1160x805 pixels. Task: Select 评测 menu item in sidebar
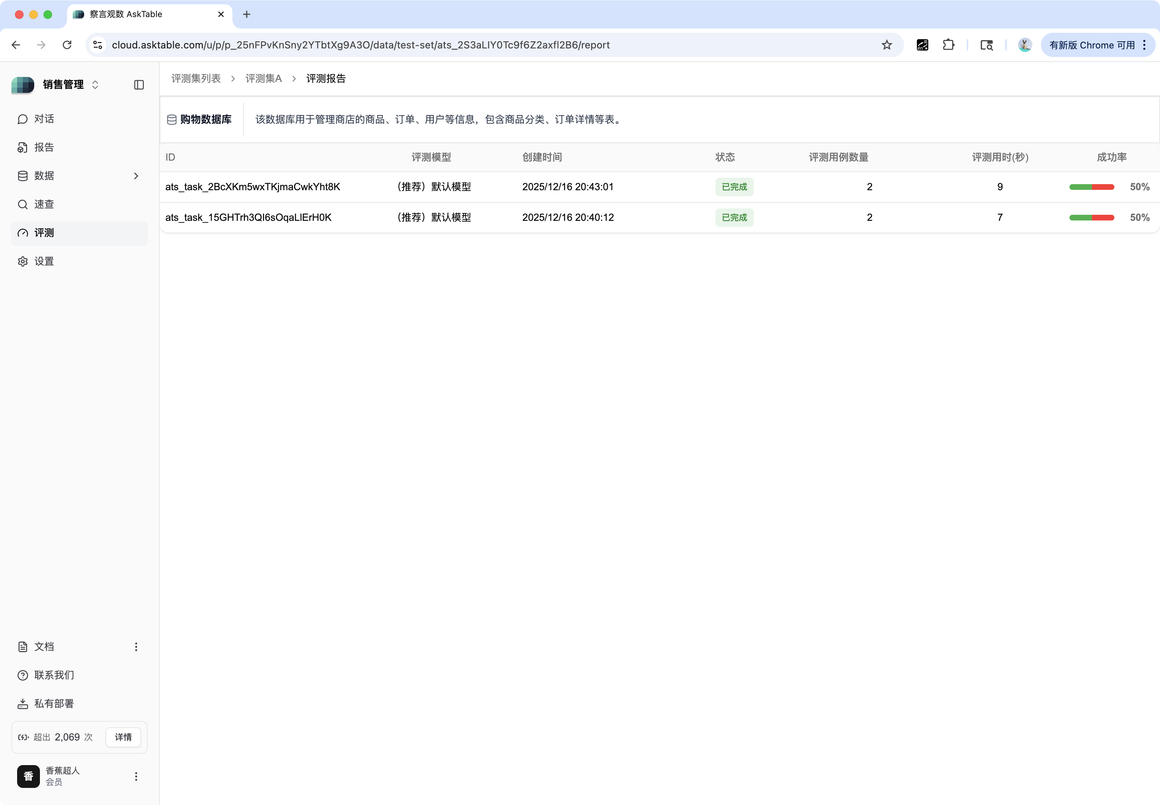tap(43, 233)
